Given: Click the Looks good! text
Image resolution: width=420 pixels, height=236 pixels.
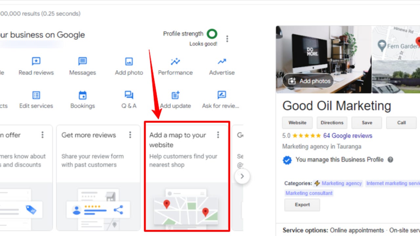Looking at the screenshot, I should 203,44.
